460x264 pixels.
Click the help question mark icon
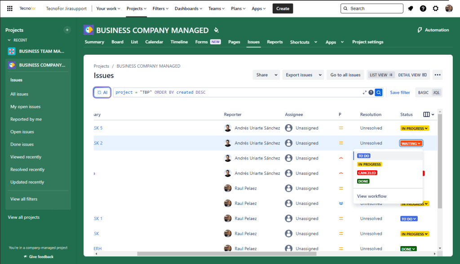[x=423, y=9]
